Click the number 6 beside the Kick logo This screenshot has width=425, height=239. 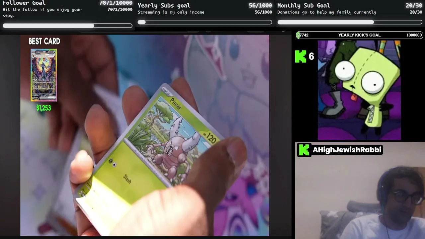tap(311, 56)
